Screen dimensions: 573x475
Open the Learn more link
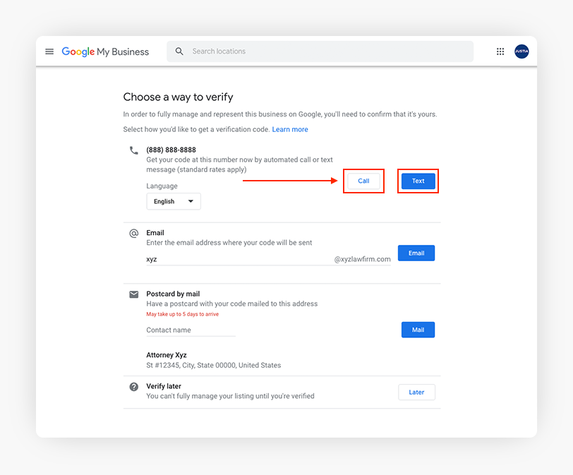coord(290,129)
